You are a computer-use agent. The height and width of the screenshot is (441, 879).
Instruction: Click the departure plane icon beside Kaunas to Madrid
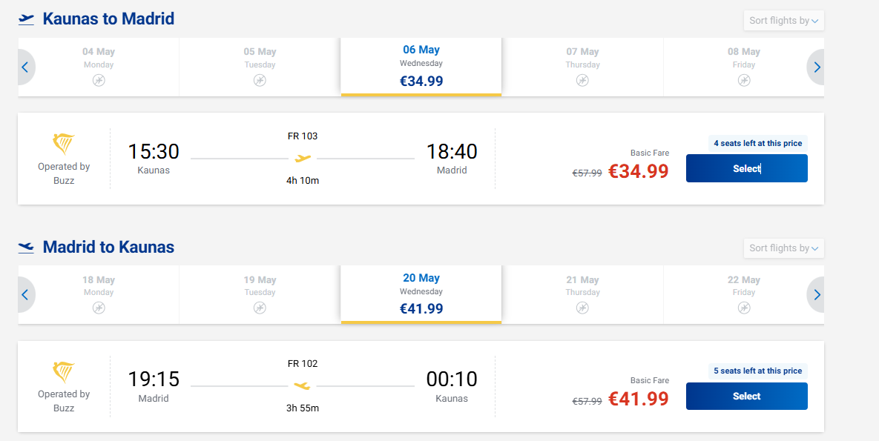tap(27, 19)
